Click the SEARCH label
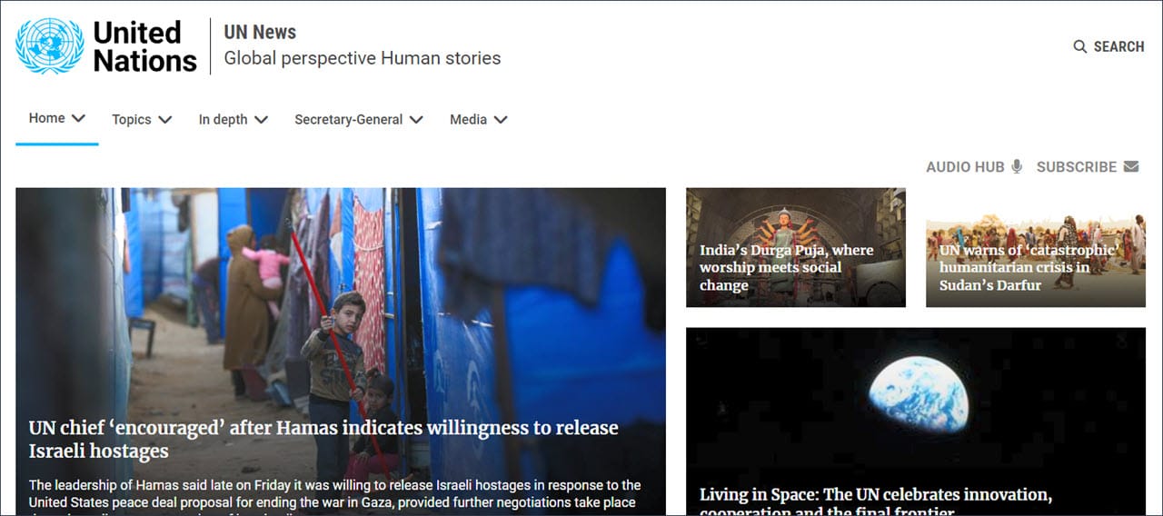Image resolution: width=1163 pixels, height=516 pixels. [x=1118, y=46]
